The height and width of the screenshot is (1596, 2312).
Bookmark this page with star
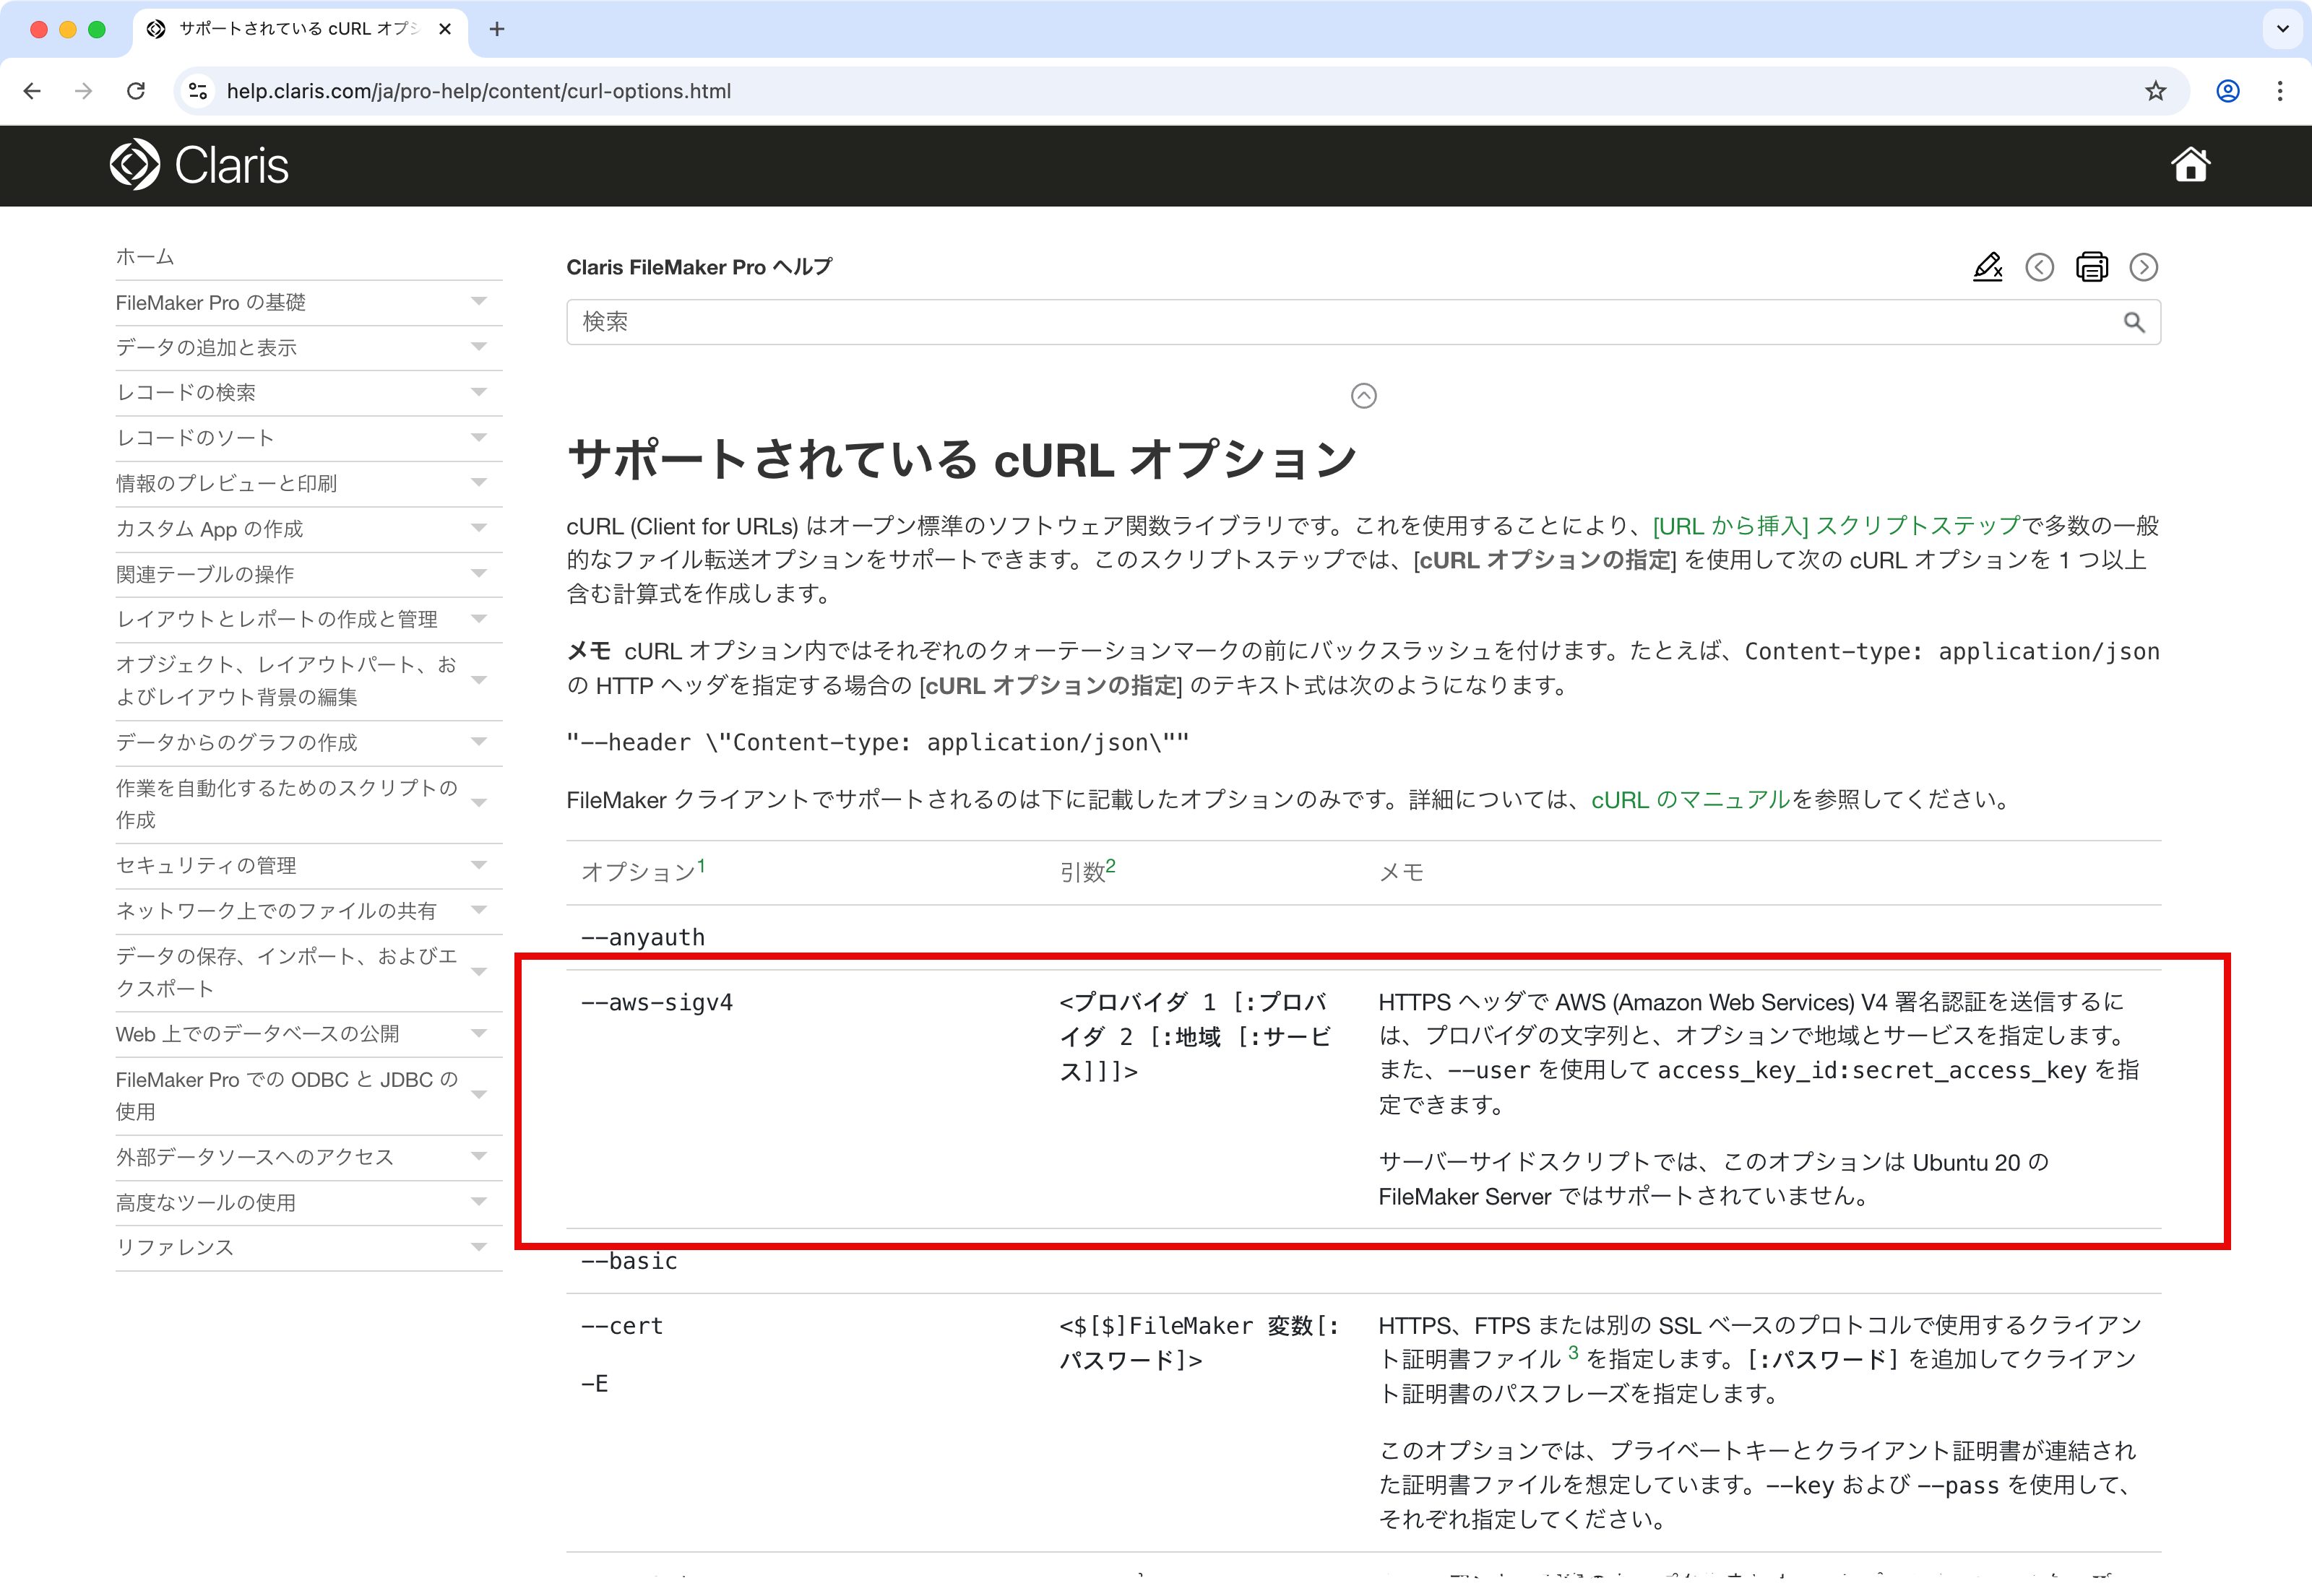pos(2155,91)
